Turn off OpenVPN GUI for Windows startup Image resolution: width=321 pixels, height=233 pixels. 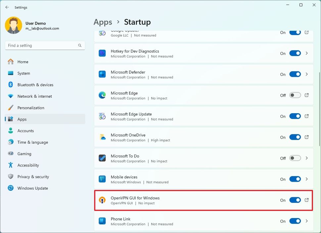[295, 200]
